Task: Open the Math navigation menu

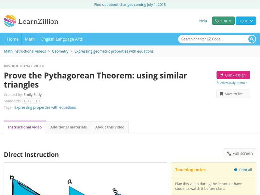Action: coord(30,39)
